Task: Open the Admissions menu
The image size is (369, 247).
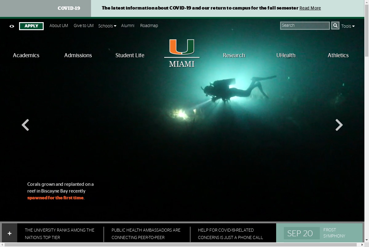Action: pos(78,55)
